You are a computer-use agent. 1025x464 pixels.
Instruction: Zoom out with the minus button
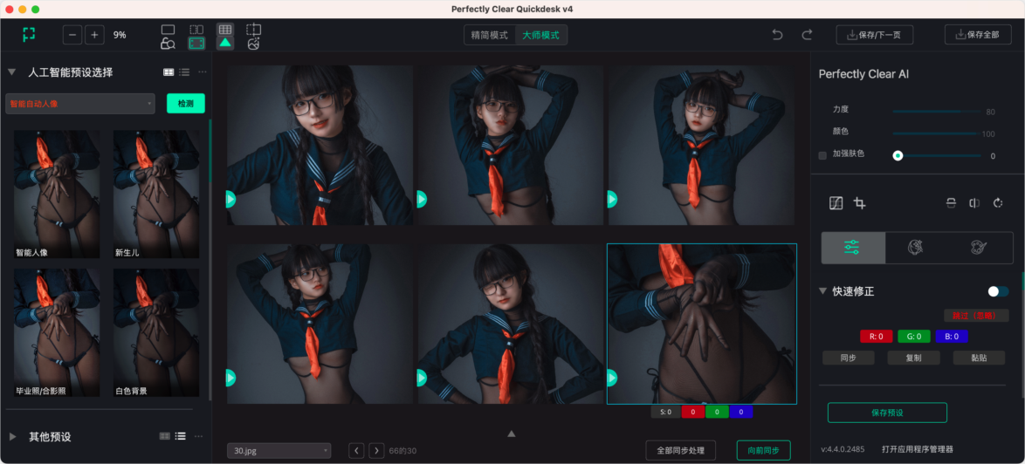coord(72,35)
